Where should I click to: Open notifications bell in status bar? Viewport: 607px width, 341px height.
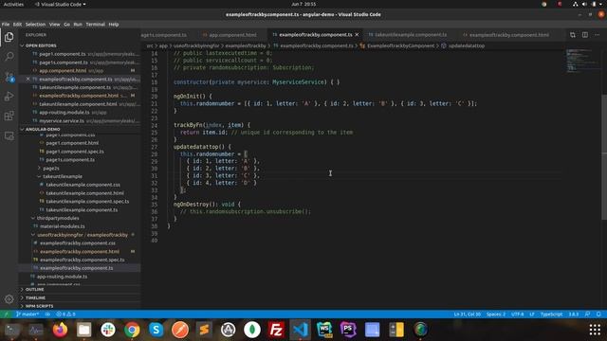coord(598,314)
